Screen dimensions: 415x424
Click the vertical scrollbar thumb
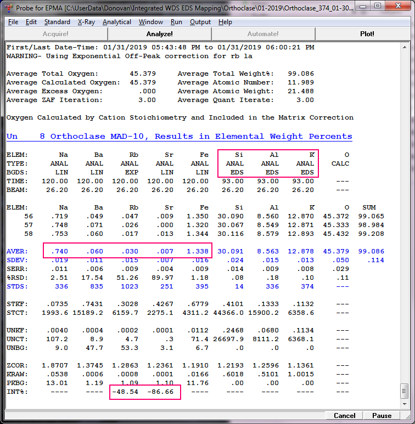click(405, 391)
